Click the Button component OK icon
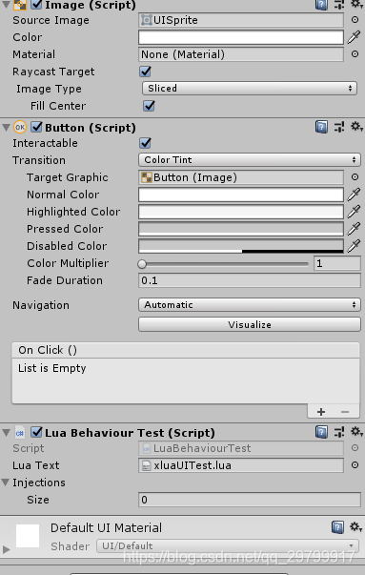Screen dimensions: 365x575 click(20, 127)
